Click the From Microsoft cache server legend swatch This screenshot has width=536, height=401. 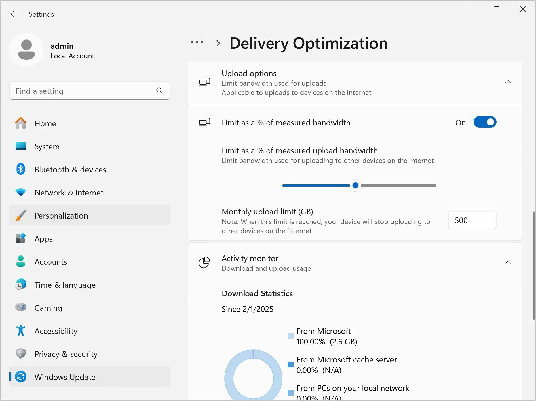click(291, 364)
